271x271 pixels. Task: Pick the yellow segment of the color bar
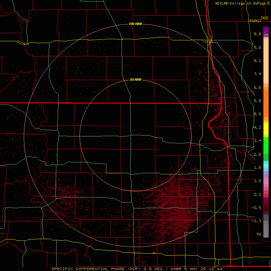[266, 129]
